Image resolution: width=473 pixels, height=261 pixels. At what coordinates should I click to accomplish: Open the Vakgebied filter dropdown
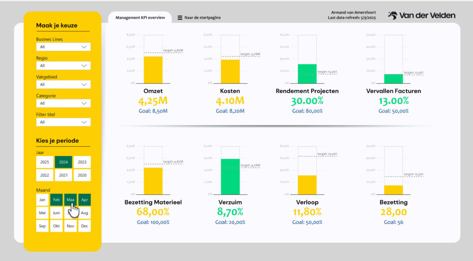click(x=63, y=85)
